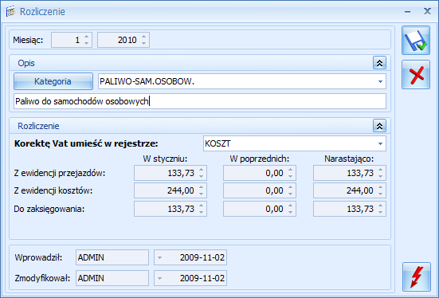Open the KOSZT register dropdown
The height and width of the screenshot is (298, 439).
point(380,143)
